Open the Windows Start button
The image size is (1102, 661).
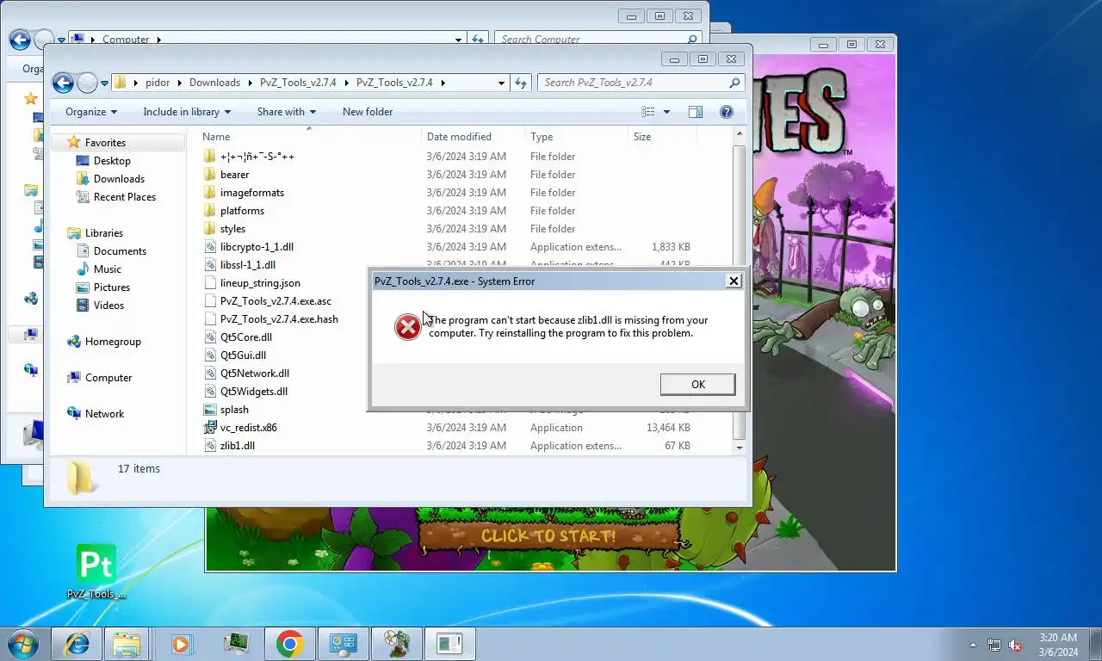[x=22, y=644]
